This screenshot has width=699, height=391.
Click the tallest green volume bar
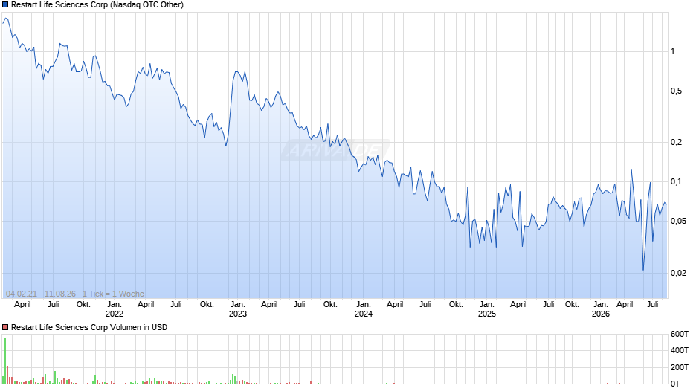5,361
